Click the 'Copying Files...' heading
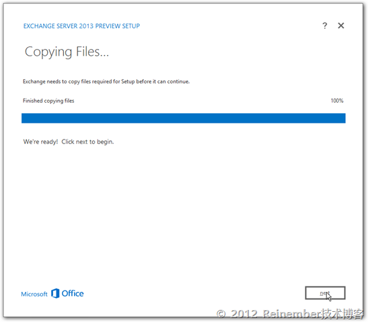Image resolution: width=368 pixels, height=322 pixels. (67, 52)
